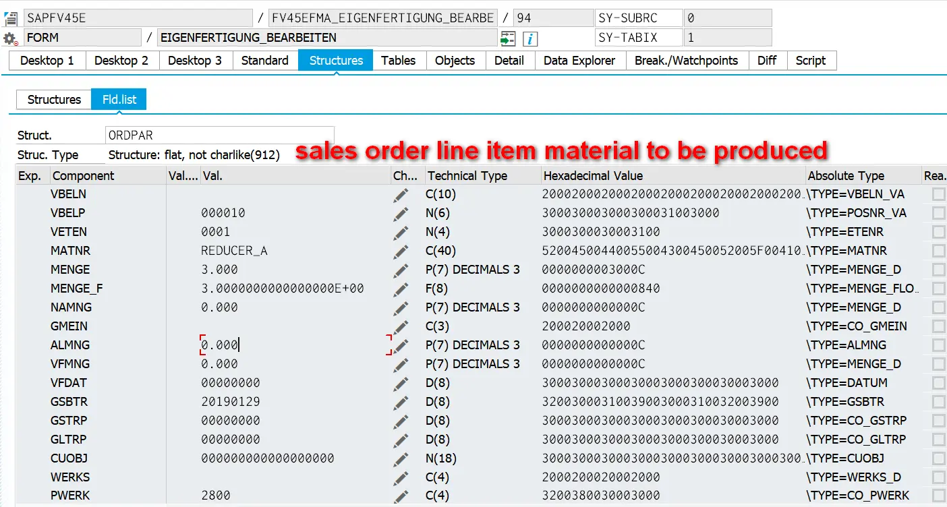Image resolution: width=947 pixels, height=507 pixels.
Task: Click the Struct. name field ORDPAR
Action: point(220,136)
